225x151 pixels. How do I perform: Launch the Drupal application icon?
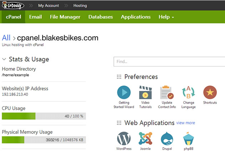(167, 139)
